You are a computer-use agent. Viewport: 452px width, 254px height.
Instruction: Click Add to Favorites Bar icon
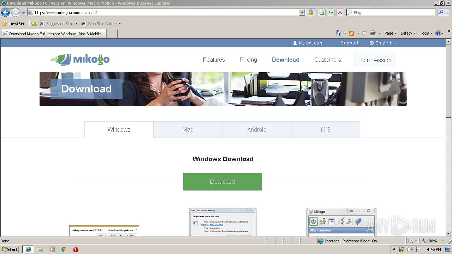(x=34, y=24)
